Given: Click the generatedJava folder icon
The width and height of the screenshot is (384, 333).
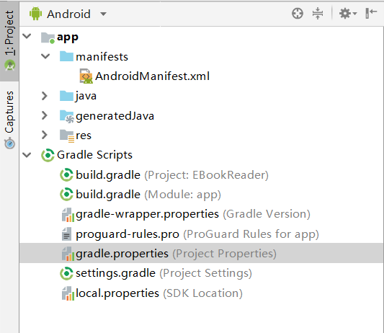Looking at the screenshot, I should (66, 116).
